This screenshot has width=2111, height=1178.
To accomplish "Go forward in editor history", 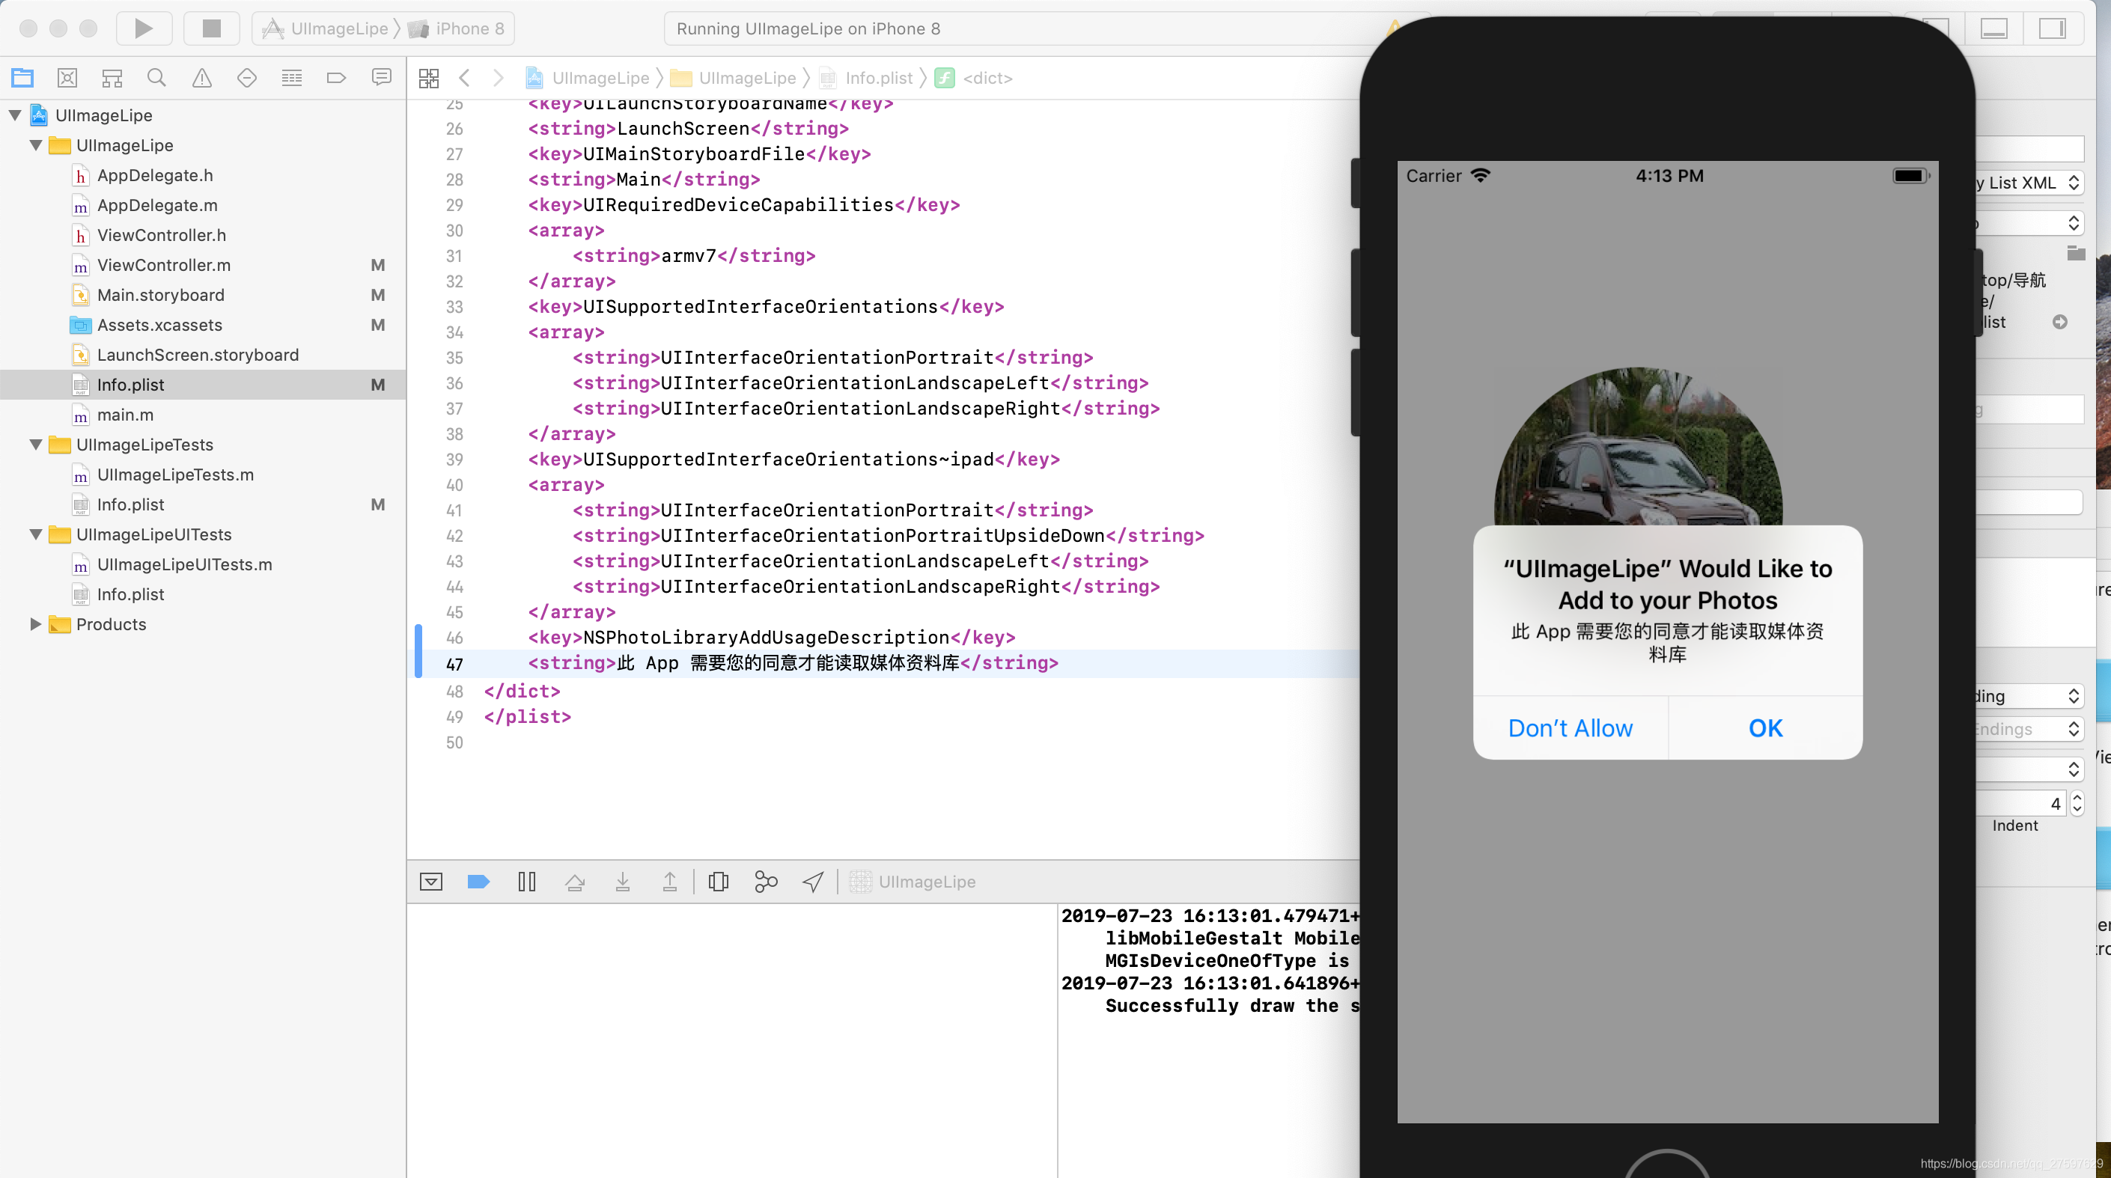I will (x=499, y=78).
